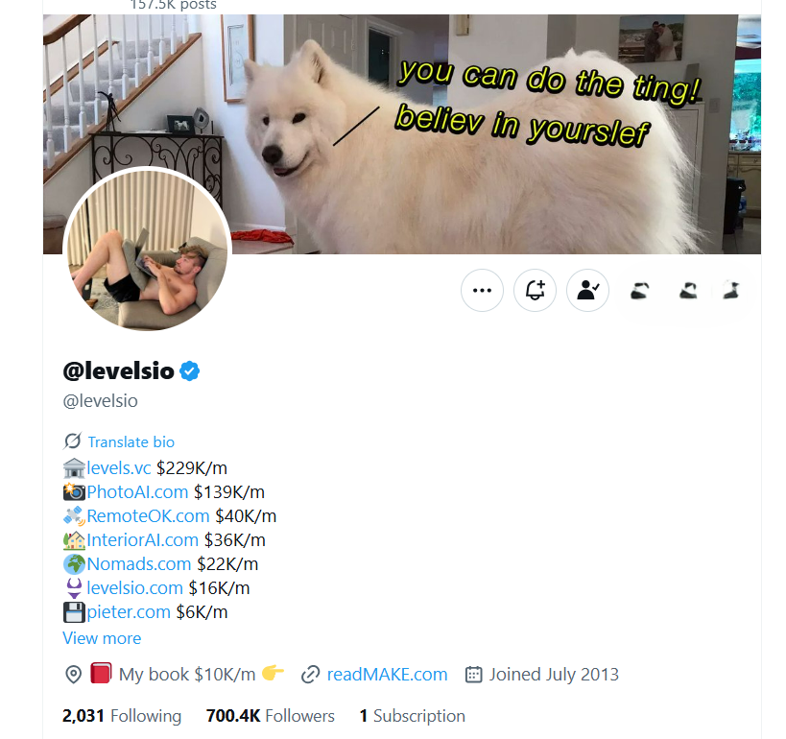Toggle the following person-check button
This screenshot has height=739, width=786.
[x=587, y=290]
